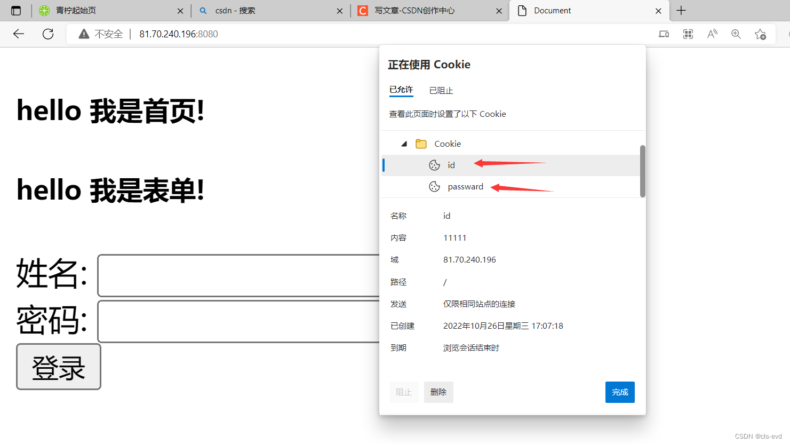Click the 姓名: form label

(52, 274)
